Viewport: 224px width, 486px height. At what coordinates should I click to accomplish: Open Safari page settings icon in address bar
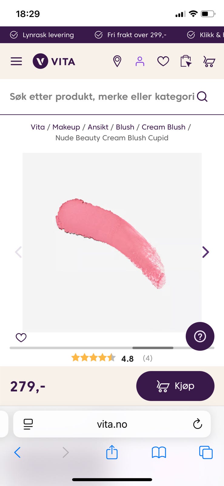point(28,424)
